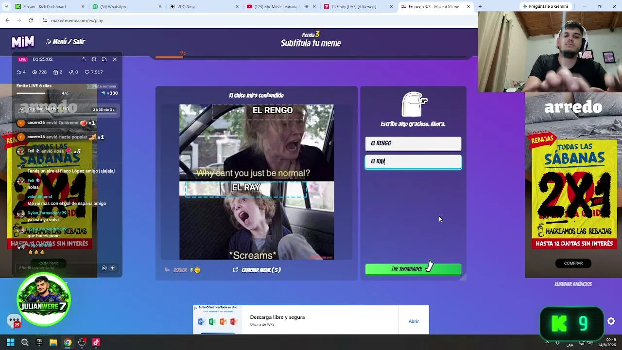Focus the EL RAY caption field
The image size is (622, 350).
point(413,161)
